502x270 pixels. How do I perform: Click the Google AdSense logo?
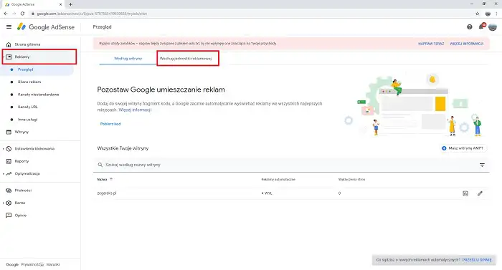click(46, 27)
